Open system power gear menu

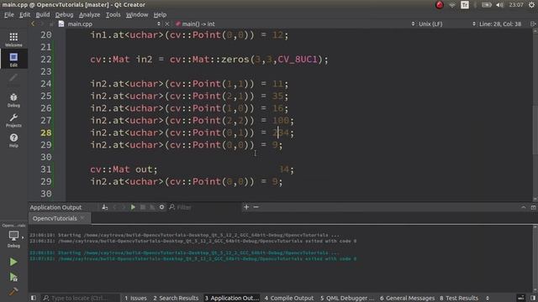point(531,5)
